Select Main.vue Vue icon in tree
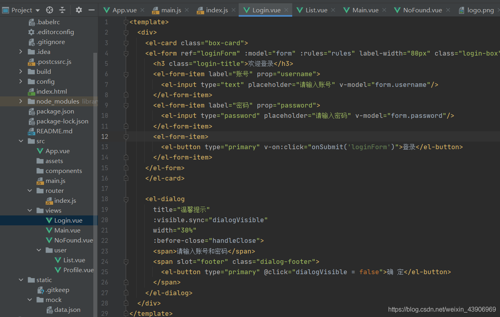This screenshot has height=317, width=500. coord(49,230)
